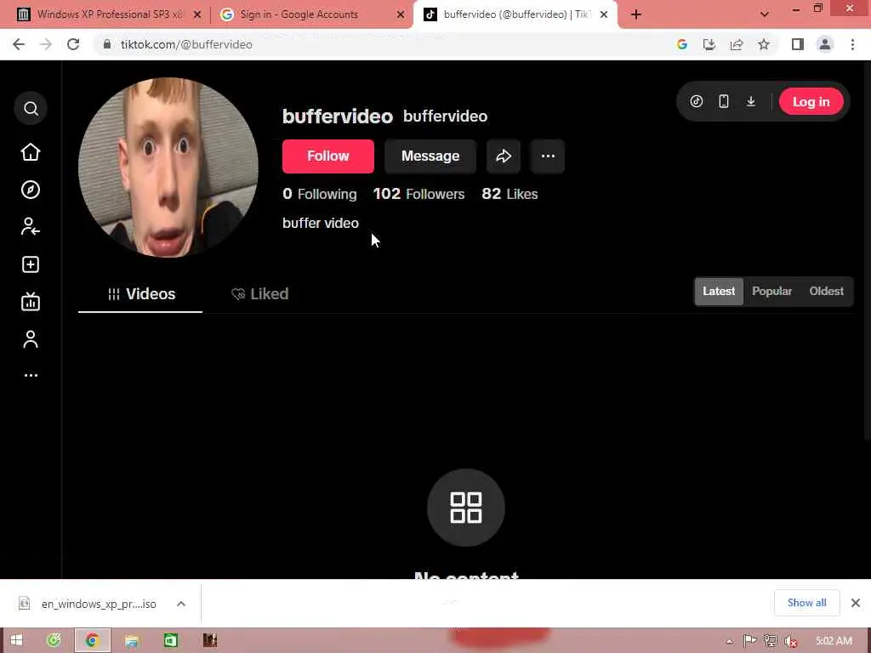Viewport: 871px width, 653px height.
Task: Open Chrome's three-dot menu
Action: [852, 44]
